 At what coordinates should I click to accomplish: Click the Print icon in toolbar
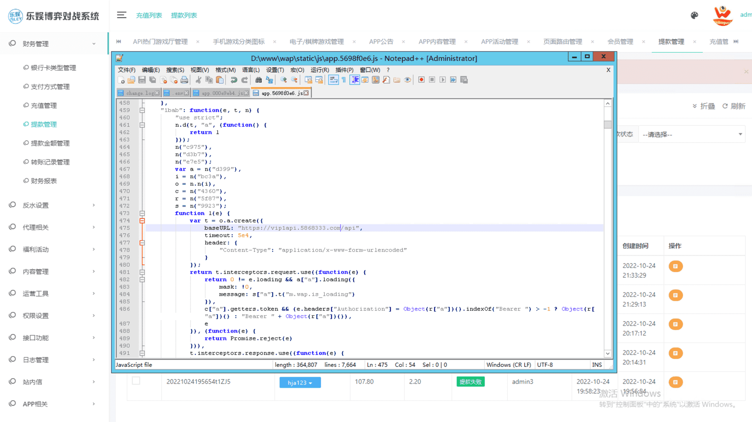(184, 80)
